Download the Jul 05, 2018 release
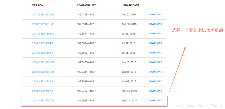The height and width of the screenshot is (109, 225). pos(155,53)
